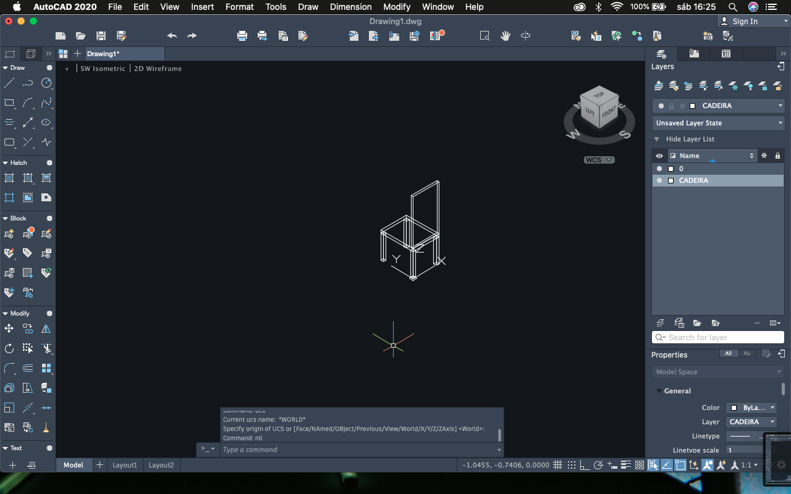Screen dimensions: 791x494
Task: Select the Fillet tool in Modify panel
Action: [x=9, y=368]
